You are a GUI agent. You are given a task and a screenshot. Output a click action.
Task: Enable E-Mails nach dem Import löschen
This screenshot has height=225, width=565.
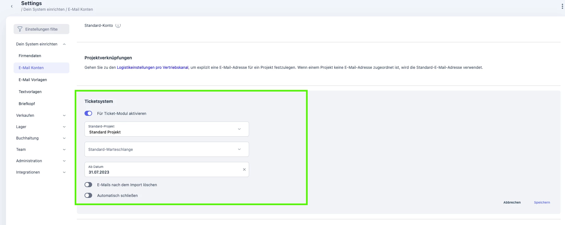coord(88,185)
